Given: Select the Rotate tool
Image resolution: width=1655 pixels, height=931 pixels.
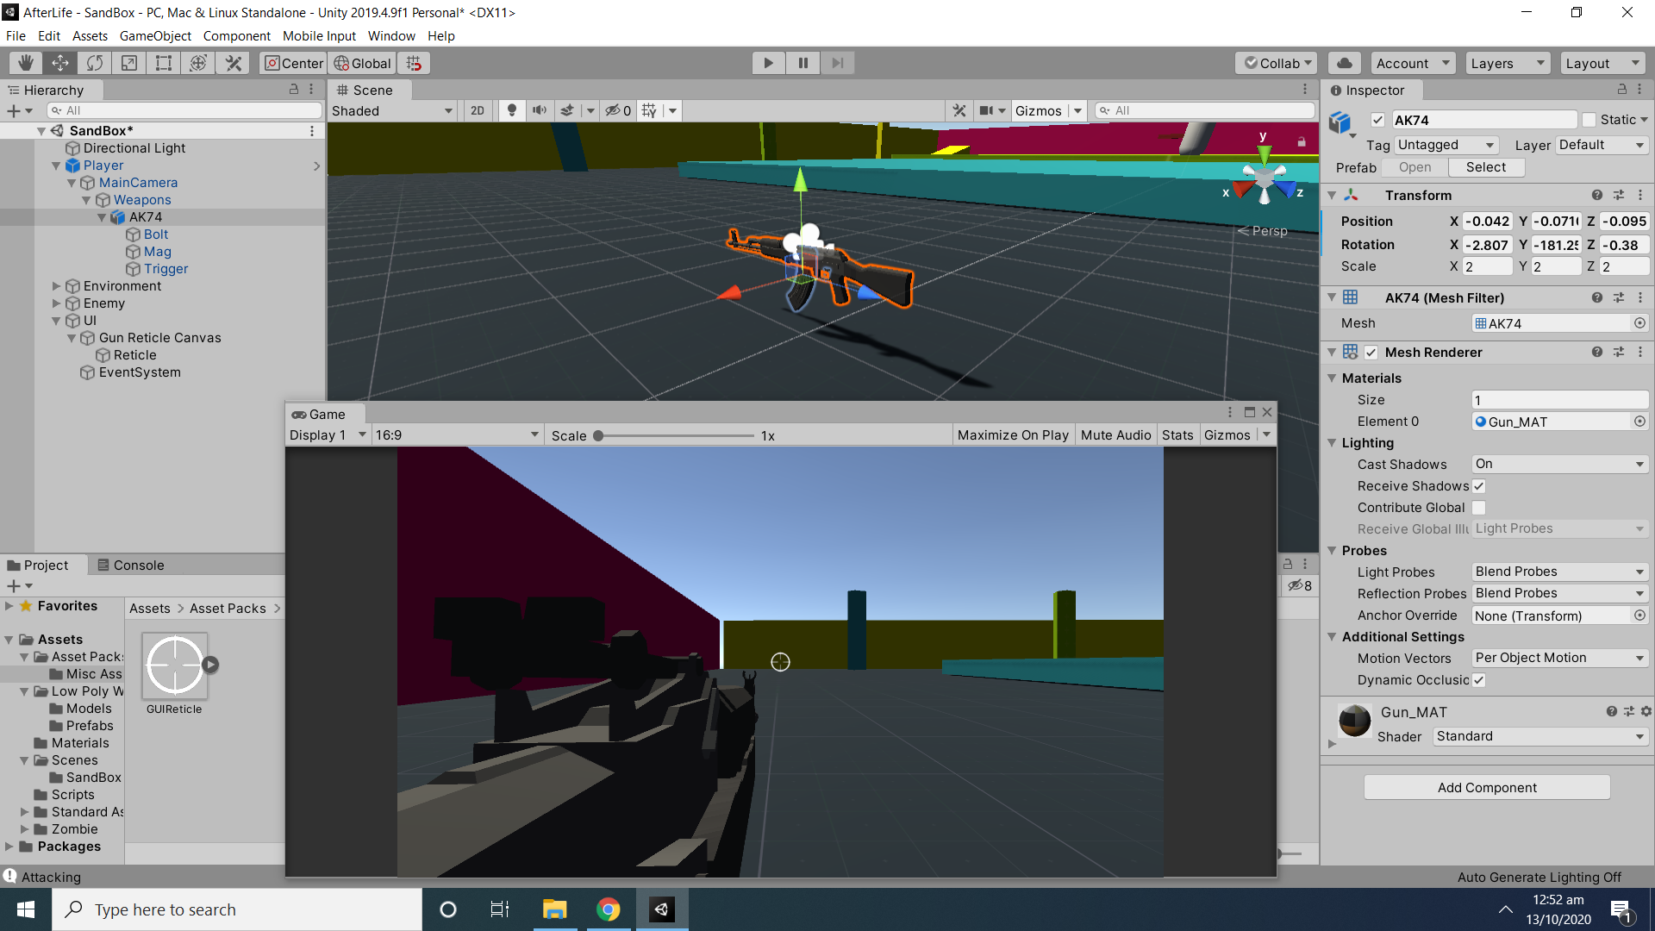Looking at the screenshot, I should click(94, 62).
